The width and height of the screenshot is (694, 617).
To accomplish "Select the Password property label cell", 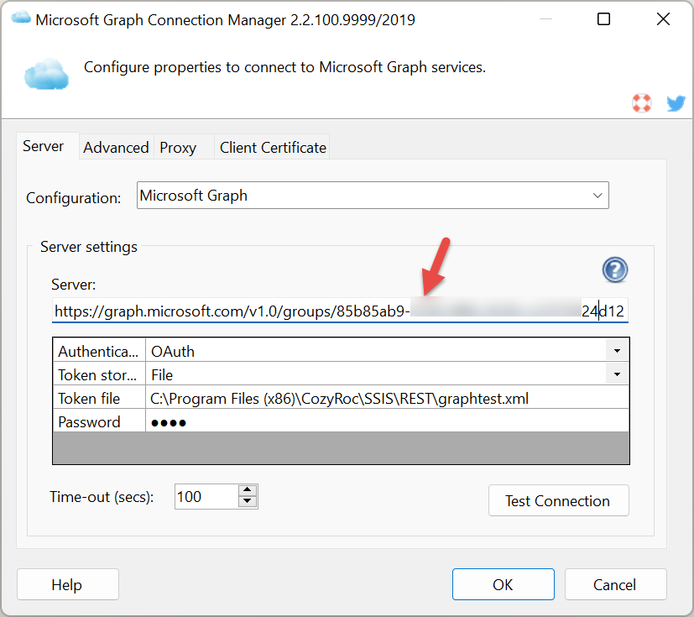I will click(x=99, y=421).
